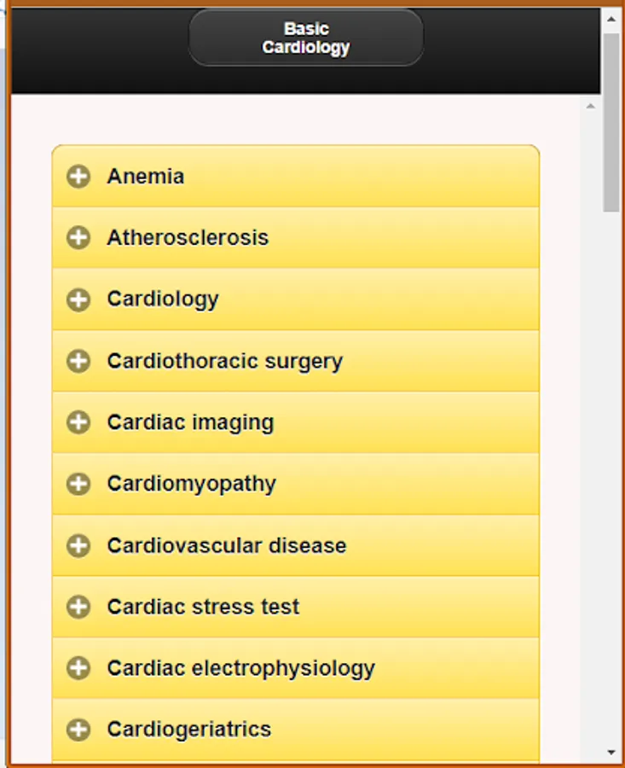Image resolution: width=625 pixels, height=768 pixels.
Task: Click the outer window scrollbar thumb
Action: click(x=611, y=119)
